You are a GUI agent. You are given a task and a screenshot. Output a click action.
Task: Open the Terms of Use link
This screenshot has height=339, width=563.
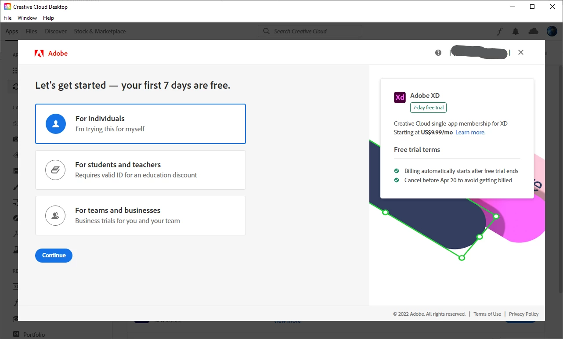click(487, 314)
